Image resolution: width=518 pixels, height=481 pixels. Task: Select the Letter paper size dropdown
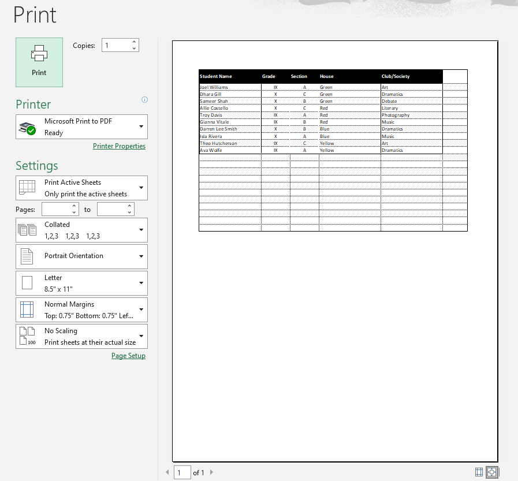[x=81, y=283]
